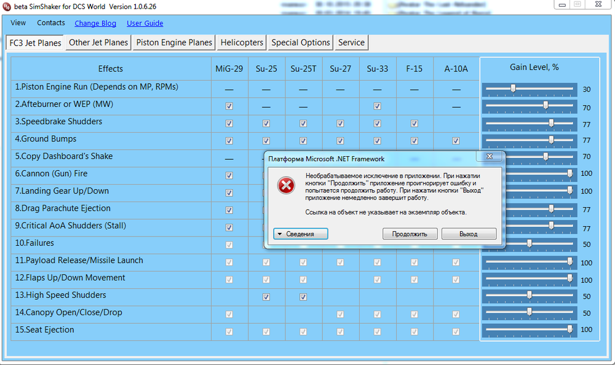615x365 pixels.
Task: Minimize the SimShaker window
Action: tap(562, 5)
